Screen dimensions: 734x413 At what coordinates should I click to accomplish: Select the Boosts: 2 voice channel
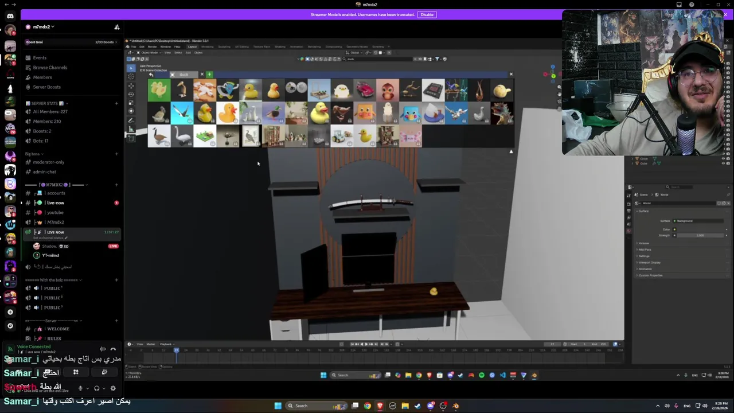[72, 131]
